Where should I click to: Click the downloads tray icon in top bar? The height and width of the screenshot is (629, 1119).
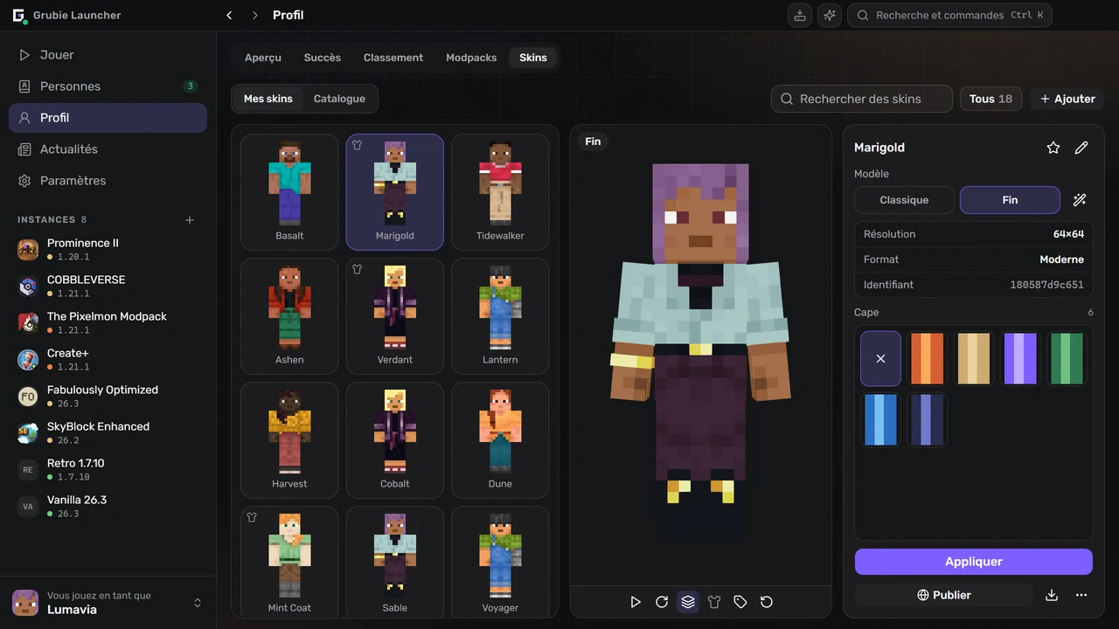coord(799,15)
